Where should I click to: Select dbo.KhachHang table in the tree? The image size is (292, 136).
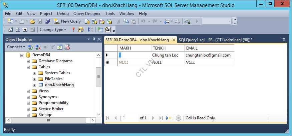point(59,85)
